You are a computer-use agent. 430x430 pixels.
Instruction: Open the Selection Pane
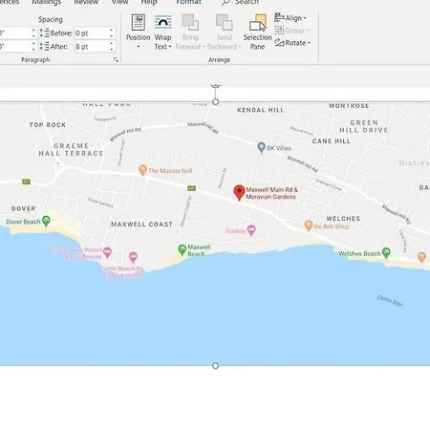[x=257, y=32]
